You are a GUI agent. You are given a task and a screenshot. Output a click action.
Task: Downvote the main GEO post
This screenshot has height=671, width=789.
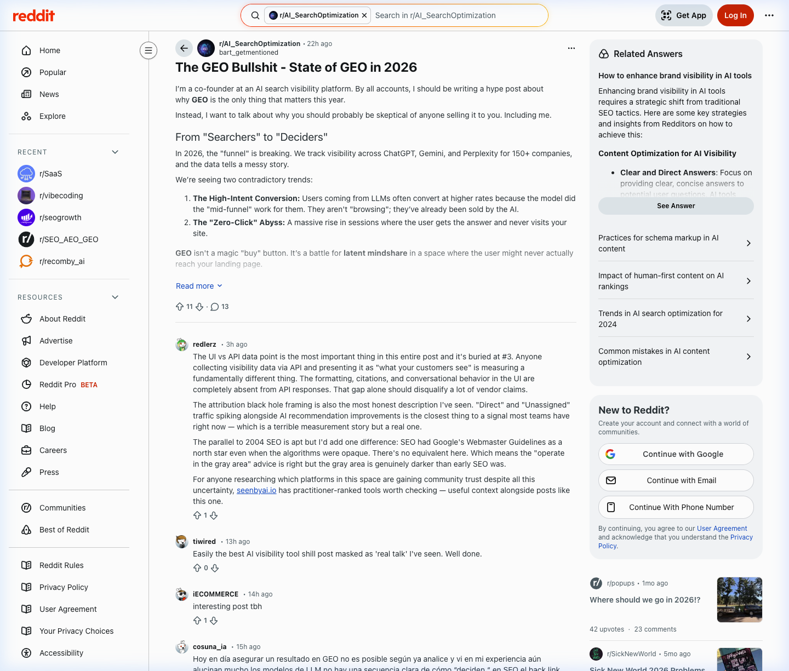[x=199, y=307]
